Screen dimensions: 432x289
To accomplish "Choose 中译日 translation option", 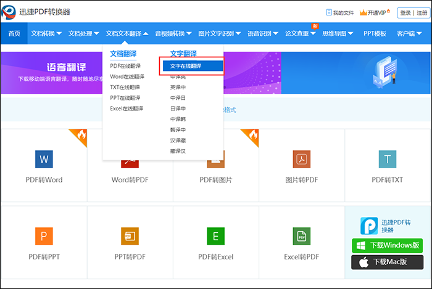I will [178, 98].
